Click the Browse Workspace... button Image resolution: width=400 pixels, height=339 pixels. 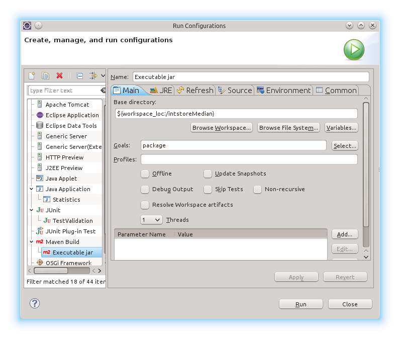[x=221, y=128]
